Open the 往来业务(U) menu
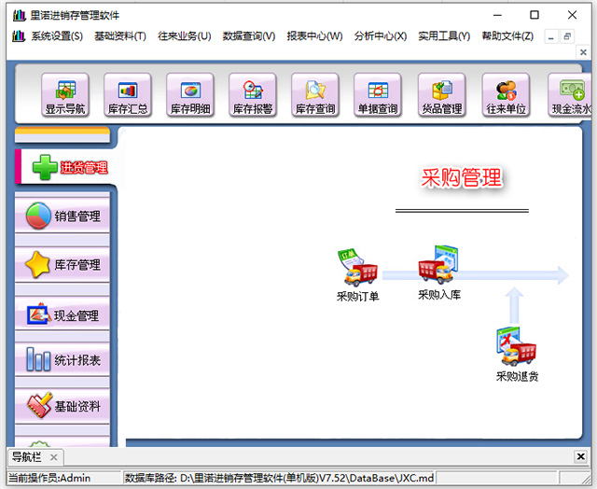The width and height of the screenshot is (597, 489). click(185, 36)
